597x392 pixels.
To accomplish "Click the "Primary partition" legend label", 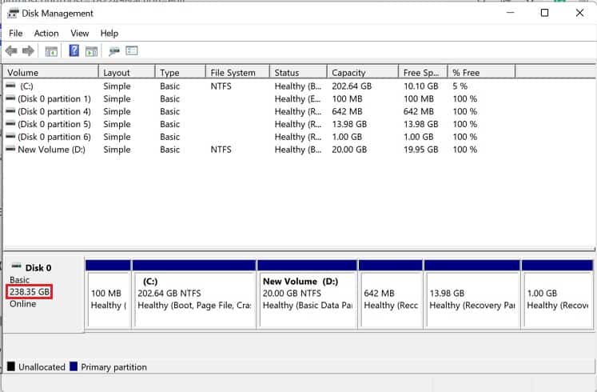I will (113, 367).
